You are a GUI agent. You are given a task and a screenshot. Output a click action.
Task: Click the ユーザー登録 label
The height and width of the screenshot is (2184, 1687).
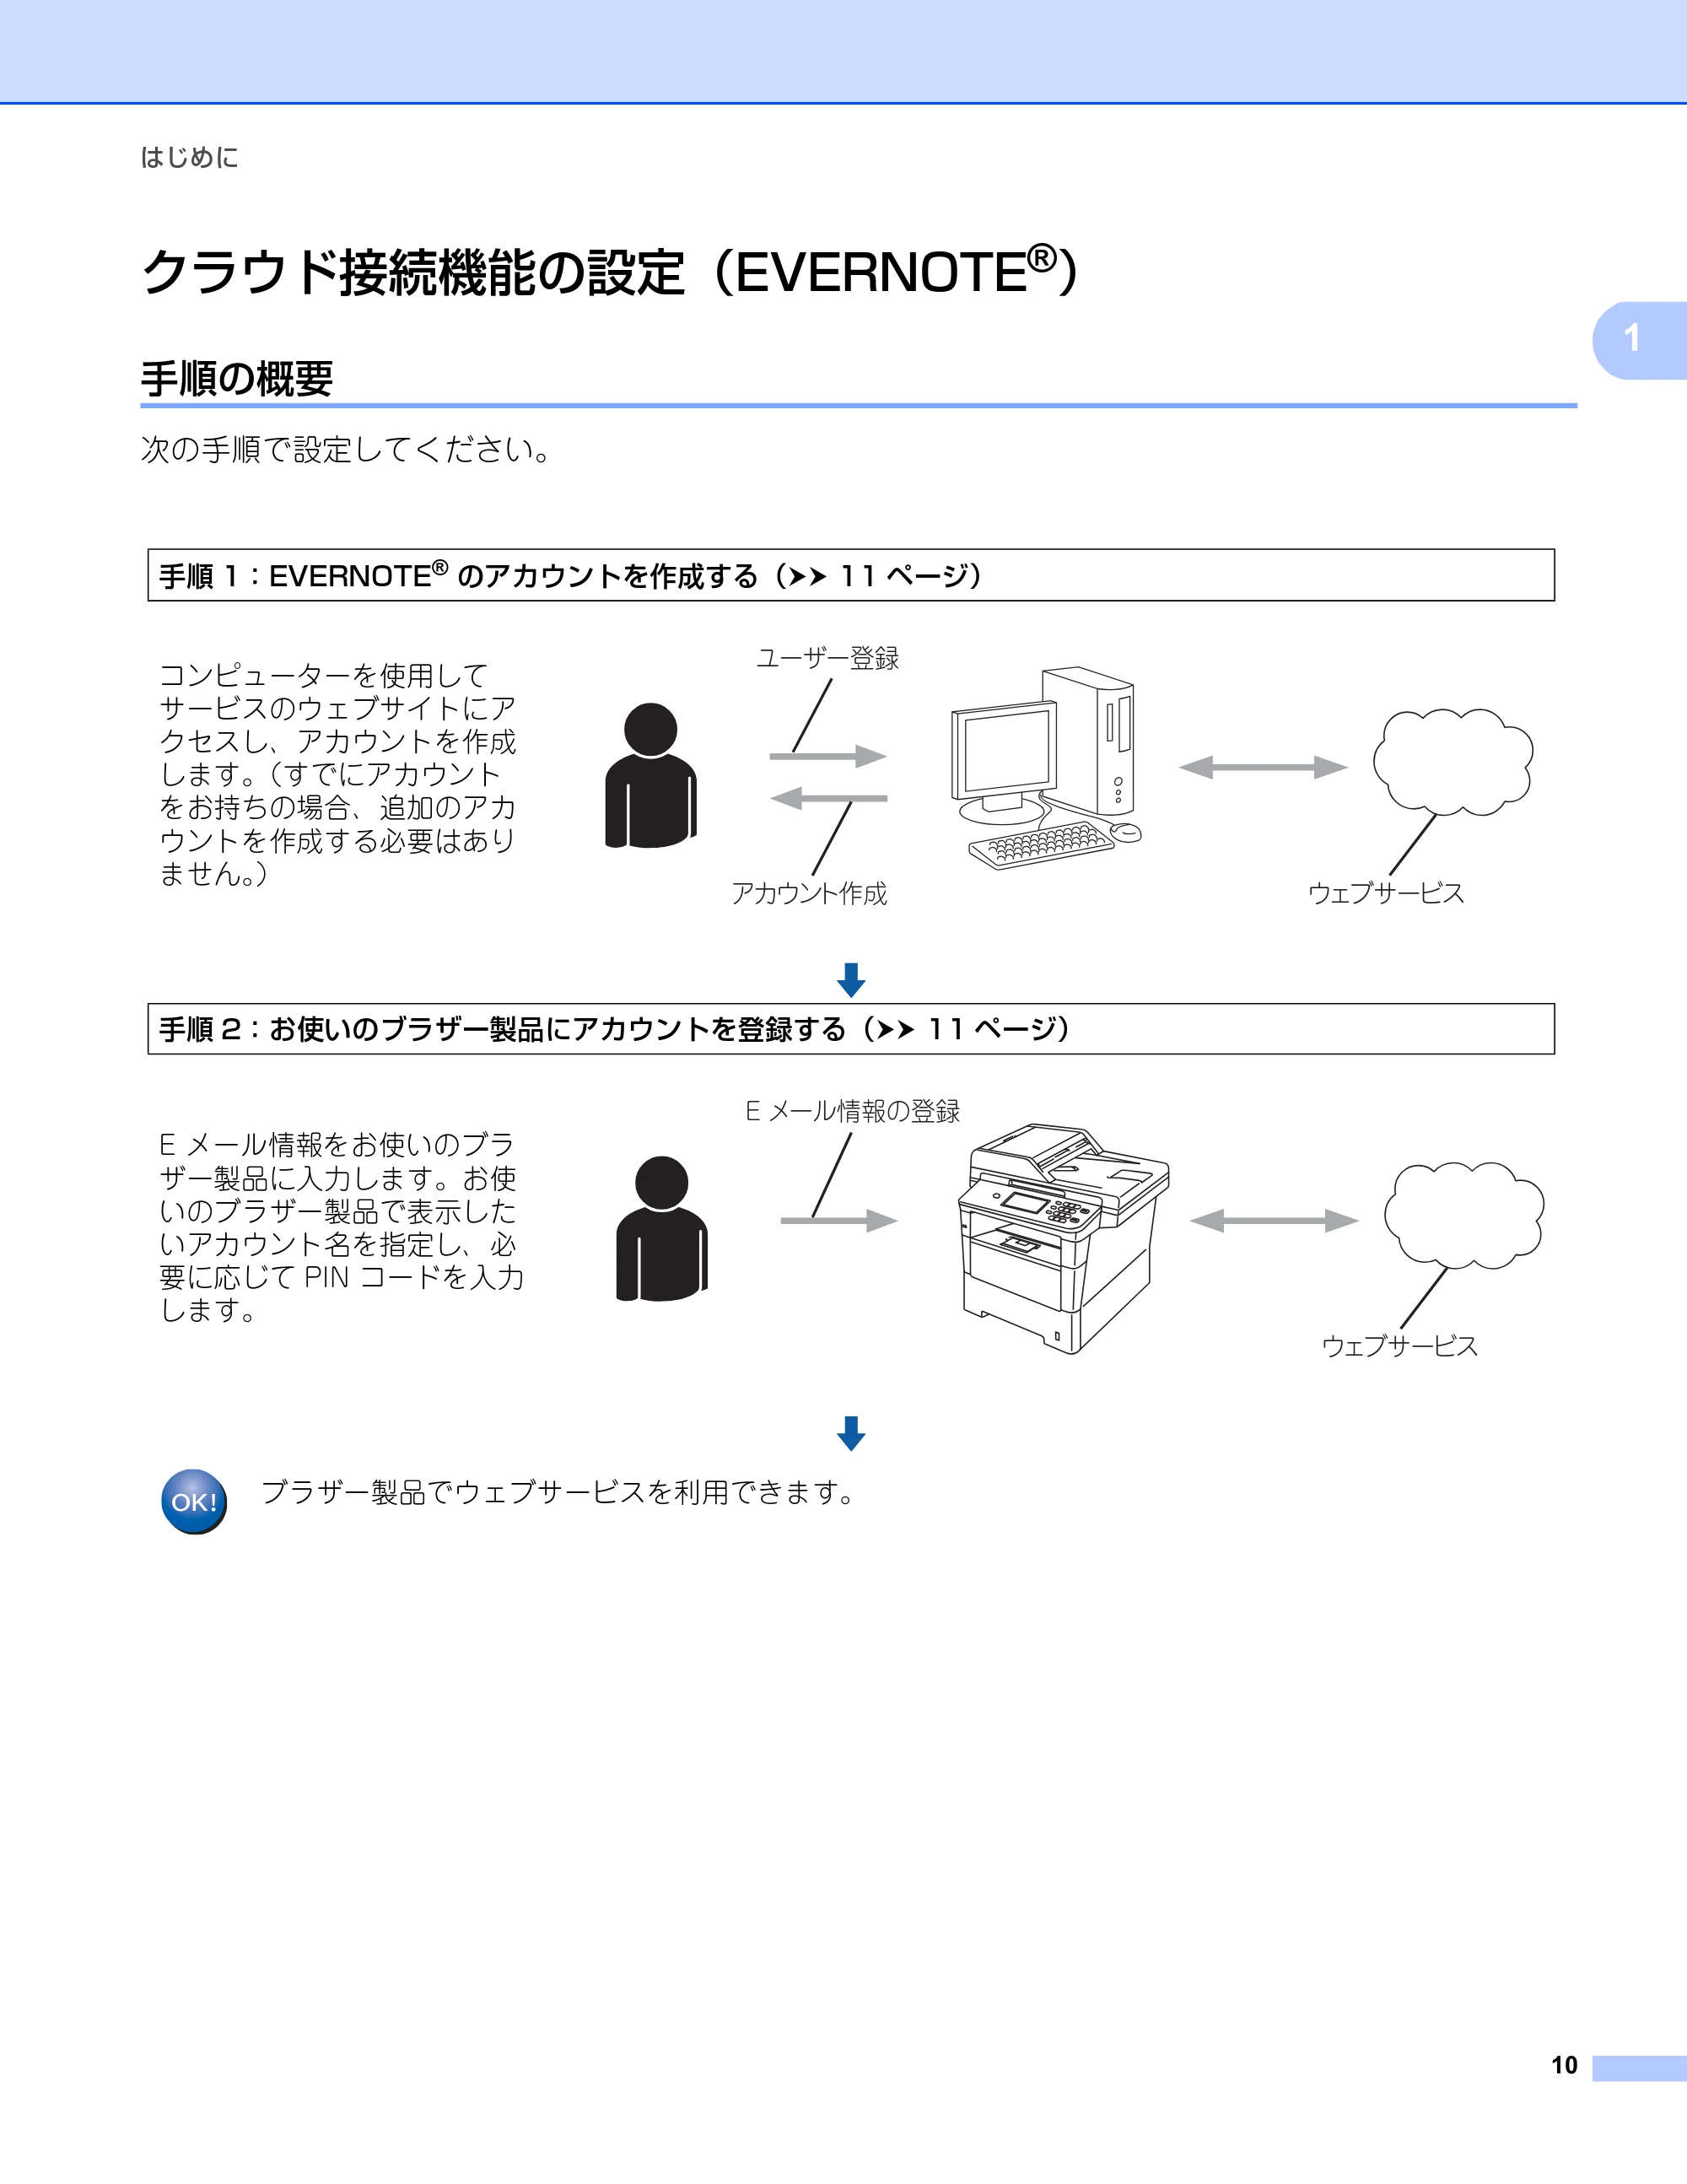point(827,658)
